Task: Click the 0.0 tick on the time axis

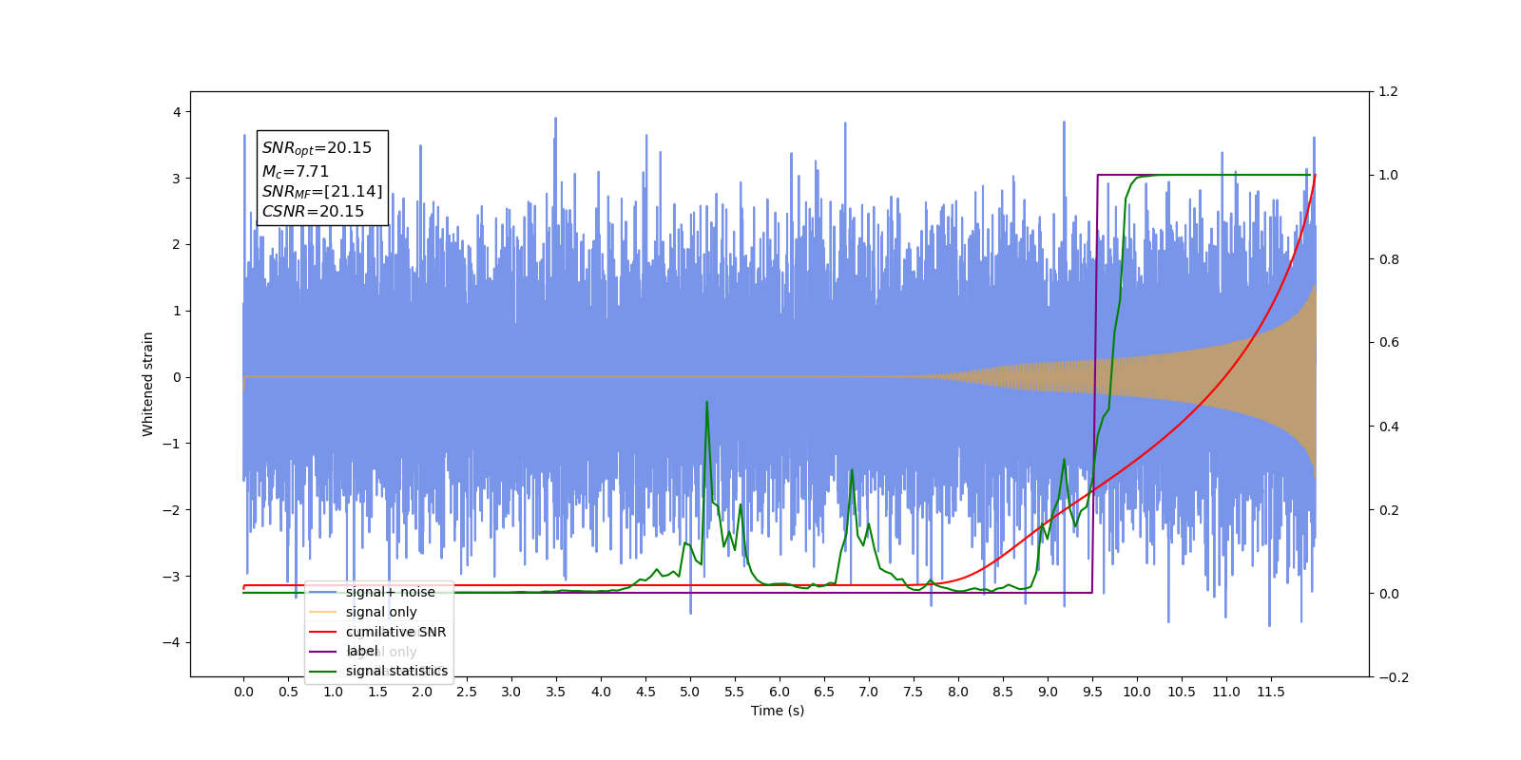Action: click(243, 692)
